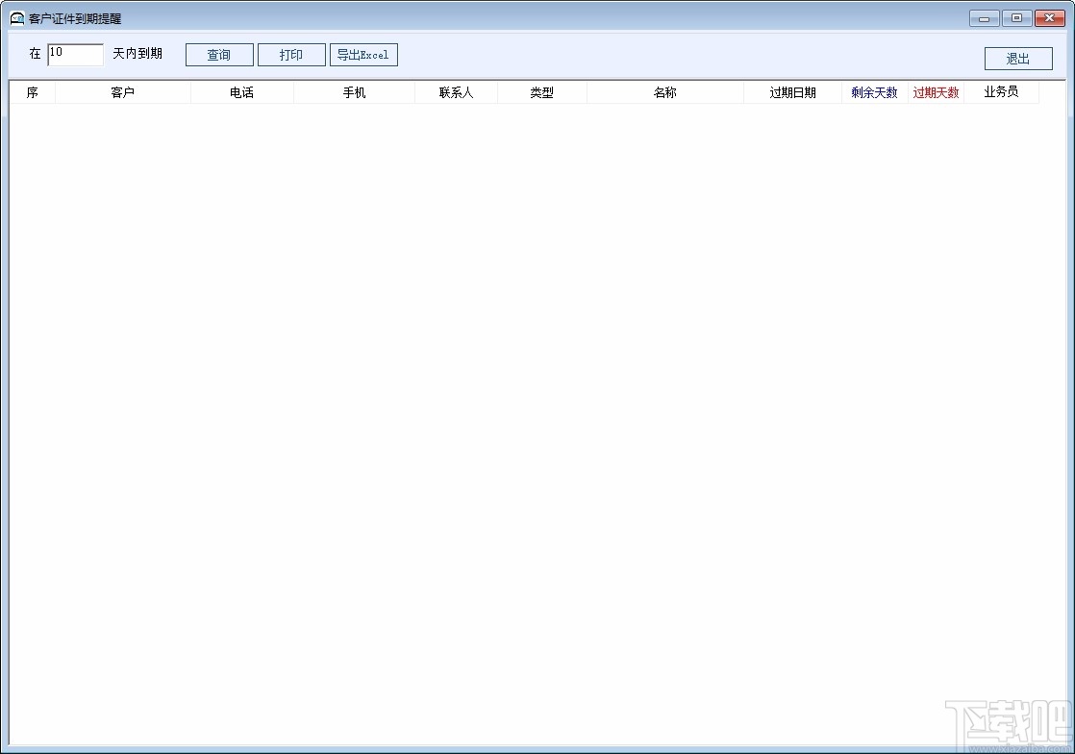The image size is (1075, 754).
Task: Click the blue 剩余天数 column header
Action: coord(875,92)
